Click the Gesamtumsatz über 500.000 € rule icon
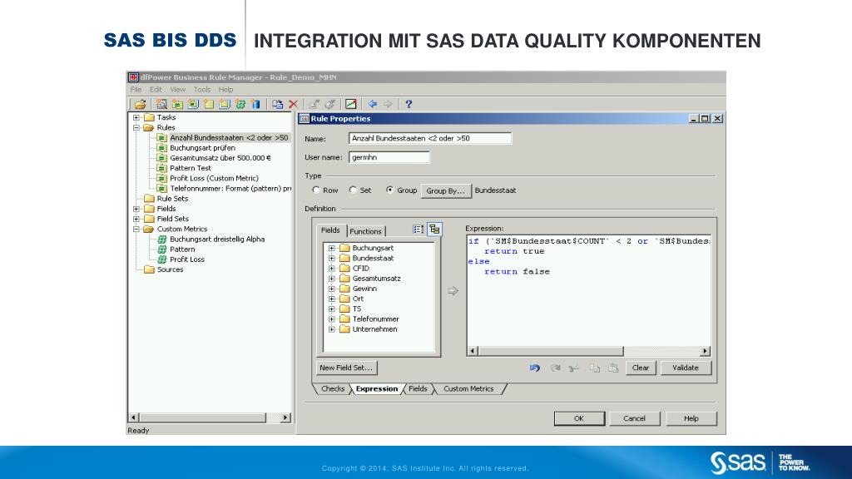Viewport: 852px width, 479px height. [x=161, y=158]
